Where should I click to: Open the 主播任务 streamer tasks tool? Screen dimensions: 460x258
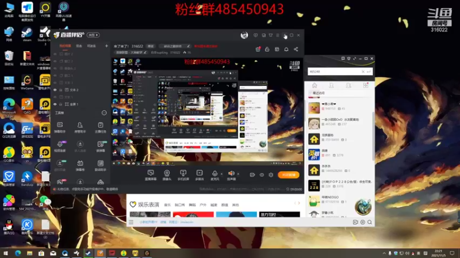point(100,127)
